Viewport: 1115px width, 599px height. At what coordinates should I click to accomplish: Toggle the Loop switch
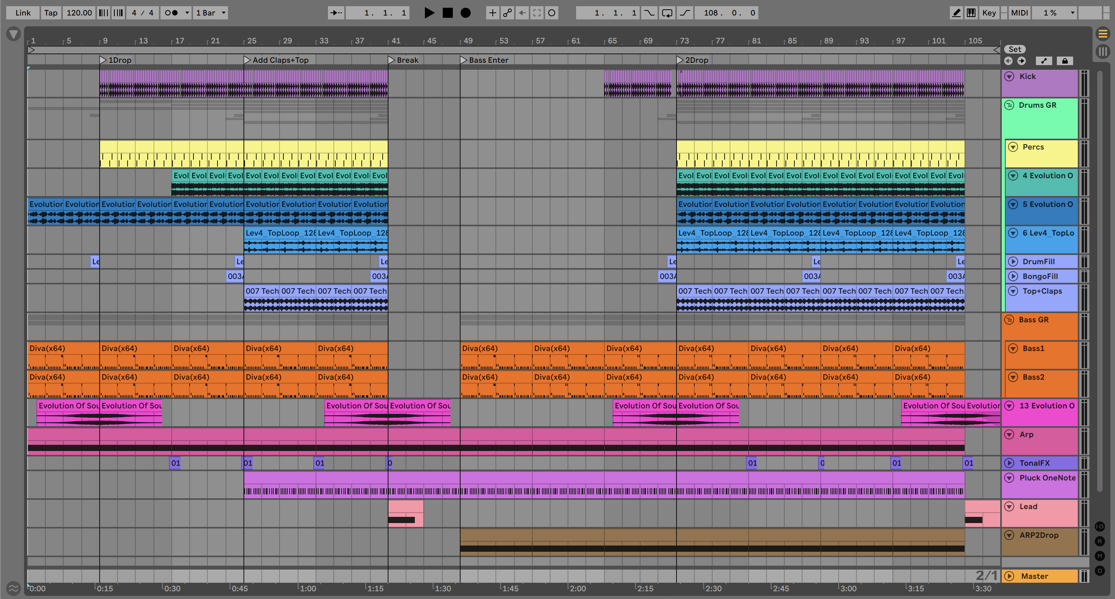667,12
